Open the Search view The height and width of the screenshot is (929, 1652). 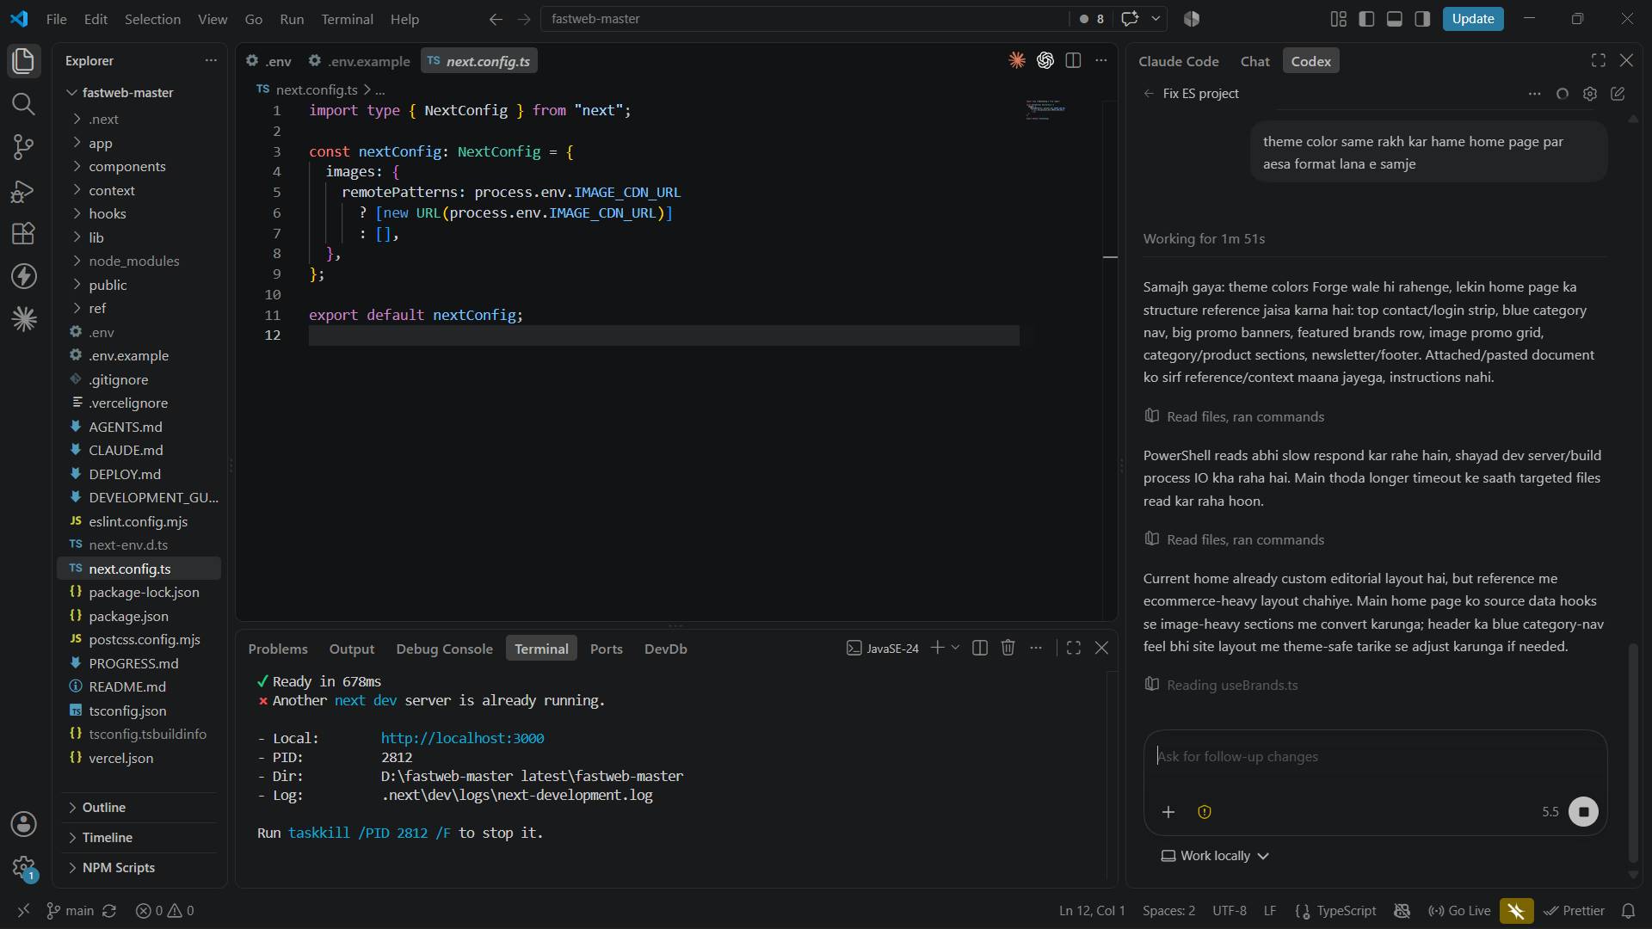(x=23, y=104)
